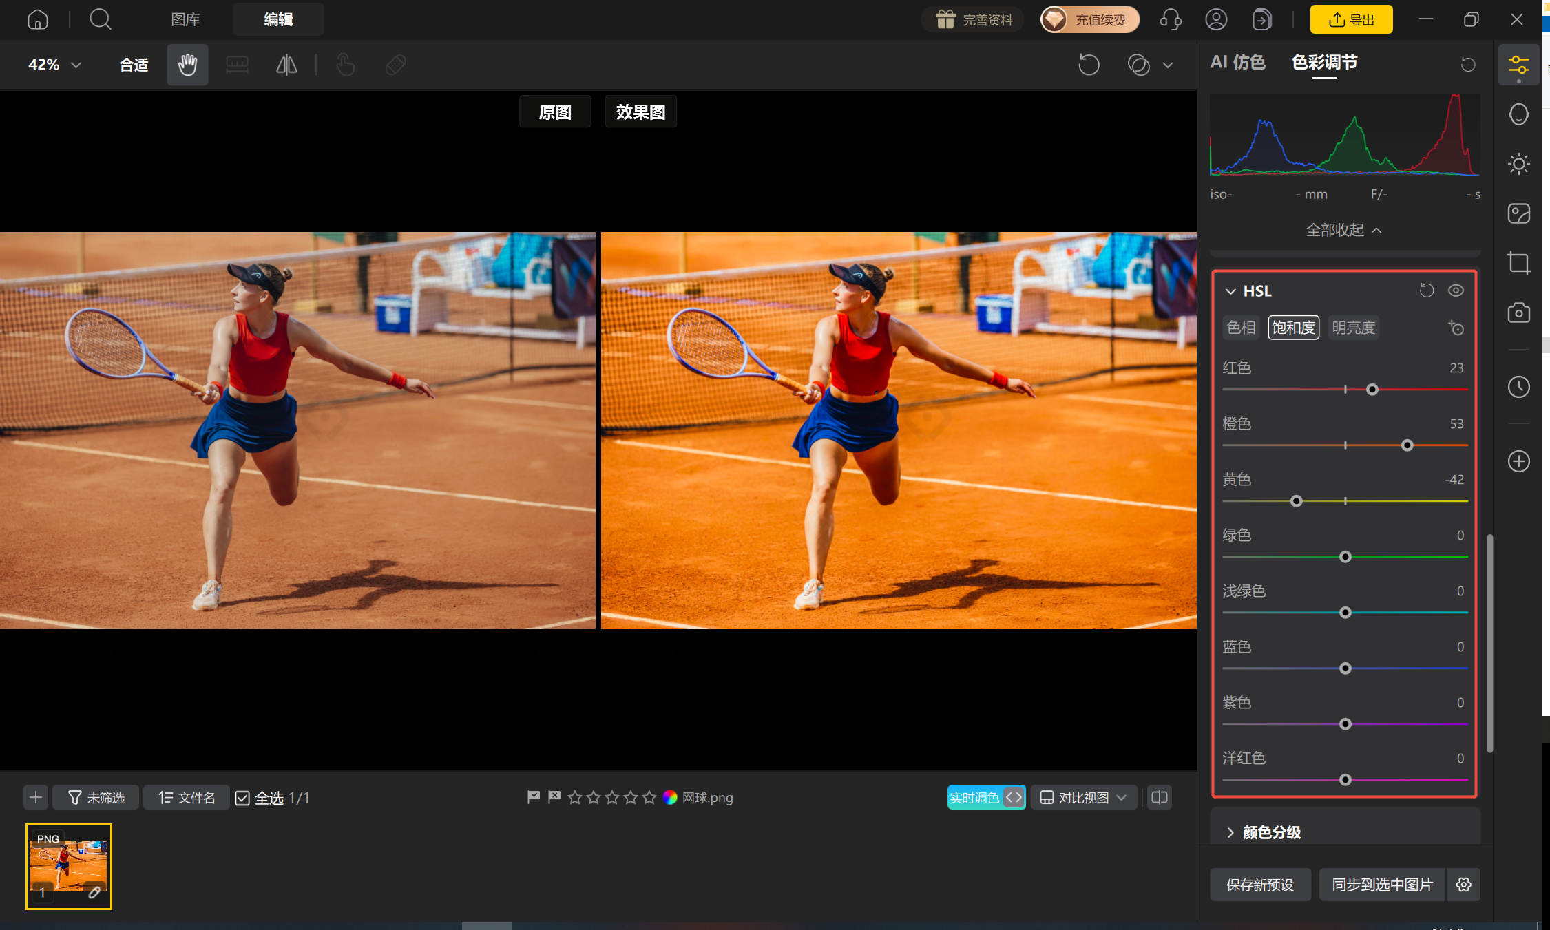Toggle HSL effect visibility eye
The height and width of the screenshot is (930, 1550).
tap(1456, 290)
